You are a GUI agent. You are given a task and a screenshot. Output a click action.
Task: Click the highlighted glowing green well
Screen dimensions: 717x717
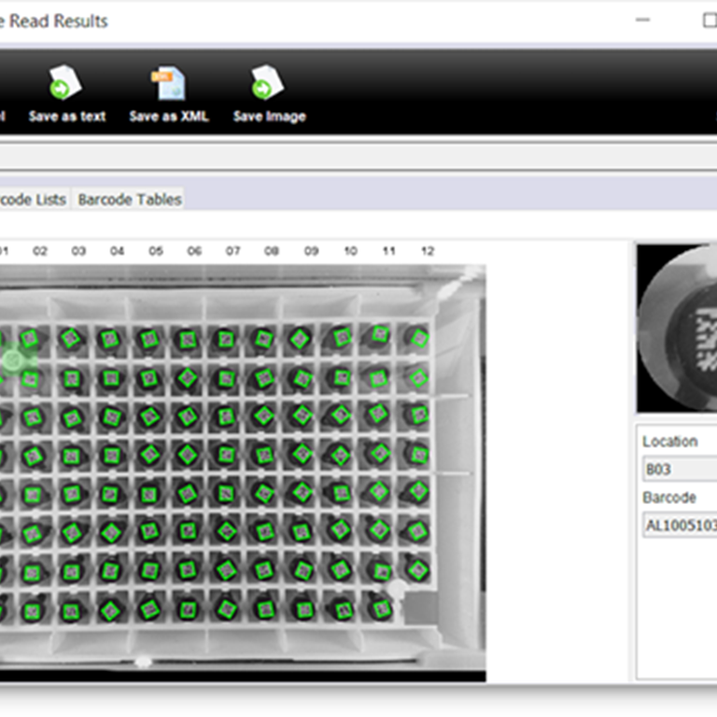coord(13,359)
